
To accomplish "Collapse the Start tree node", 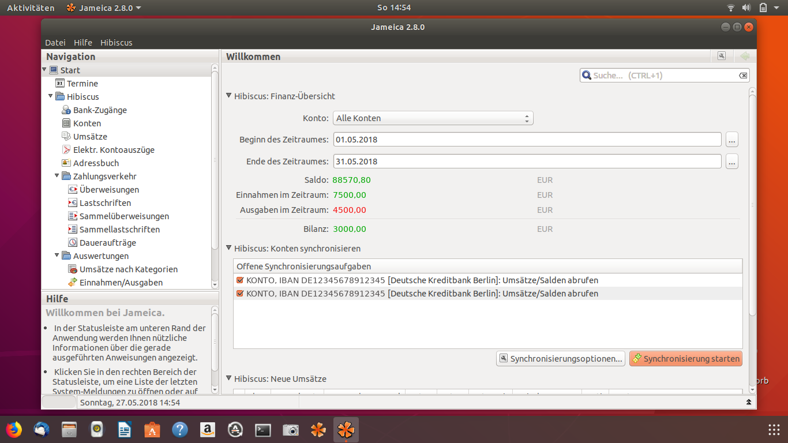I will (x=44, y=70).
